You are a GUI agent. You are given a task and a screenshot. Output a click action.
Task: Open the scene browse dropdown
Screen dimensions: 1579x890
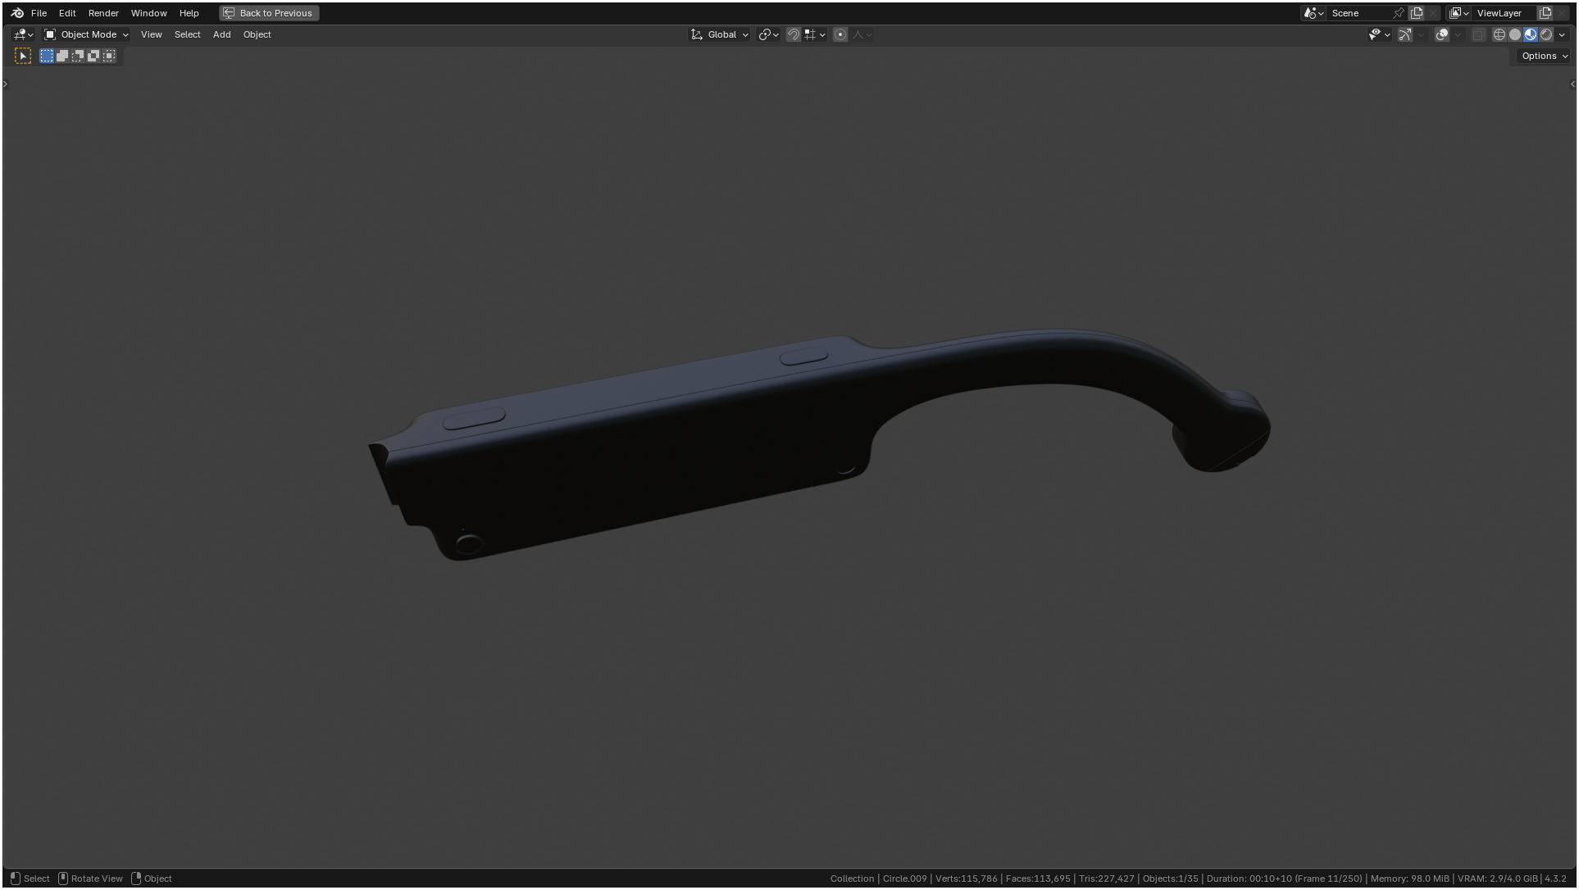click(1313, 13)
